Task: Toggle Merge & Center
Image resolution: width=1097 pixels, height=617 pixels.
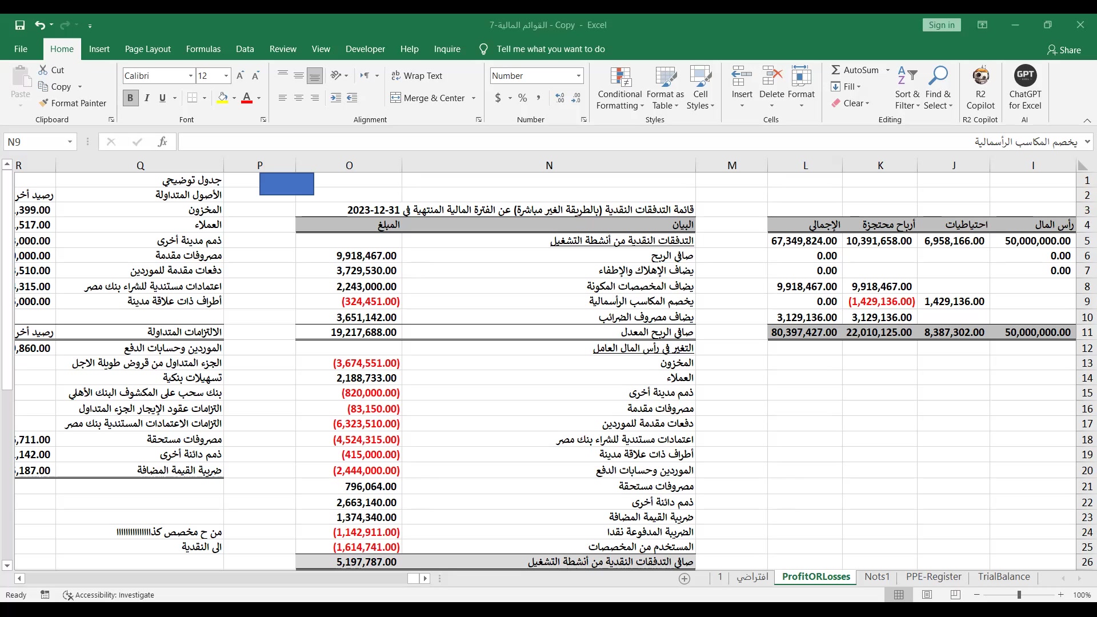Action: click(x=428, y=98)
